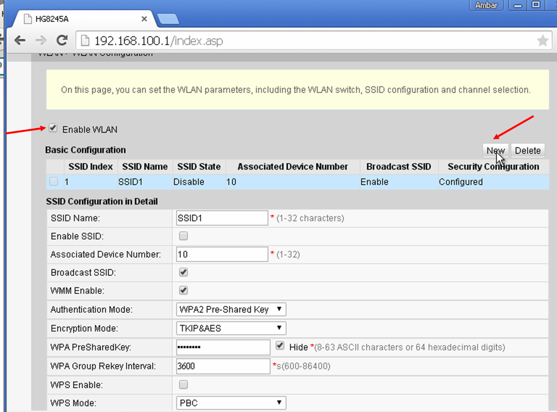Viewport: 557px width, 412px height.
Task: Click the Configured cell in SSID1 row
Action: coord(493,182)
